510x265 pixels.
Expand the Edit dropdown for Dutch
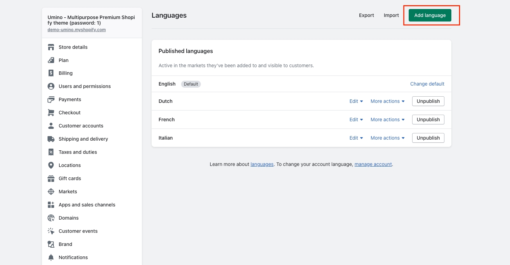[356, 101]
